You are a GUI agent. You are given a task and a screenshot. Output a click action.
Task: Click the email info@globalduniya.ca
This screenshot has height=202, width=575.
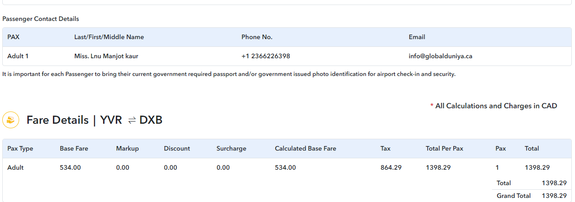point(440,56)
